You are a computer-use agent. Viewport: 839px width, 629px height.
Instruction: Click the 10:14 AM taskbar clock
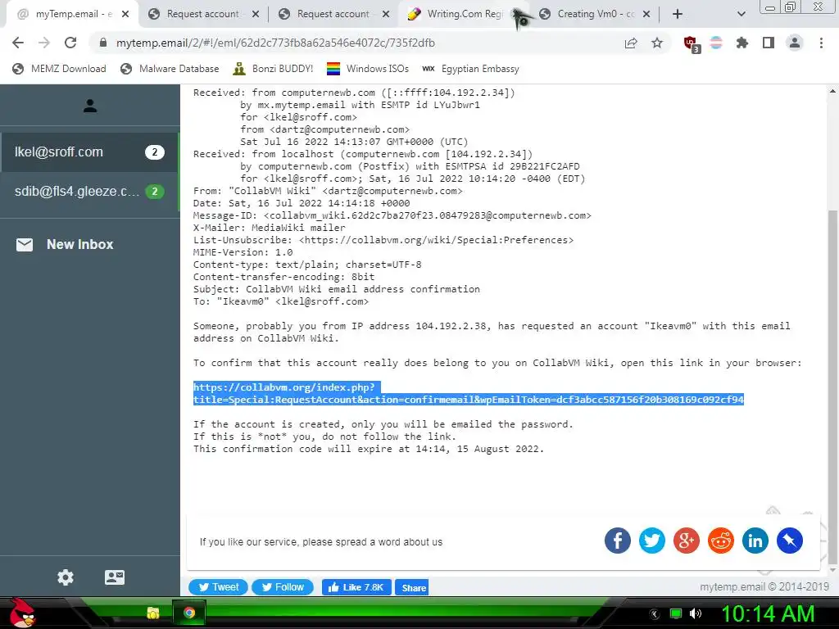(x=768, y=613)
